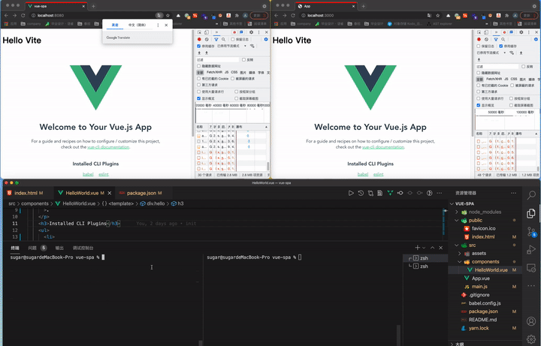Open yarn.lock in file explorer
This screenshot has width=541, height=346.
point(478,328)
